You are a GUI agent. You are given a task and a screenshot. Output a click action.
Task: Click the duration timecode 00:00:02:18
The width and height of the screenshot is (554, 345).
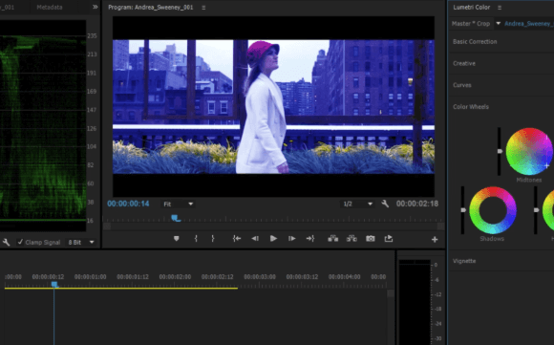(x=417, y=204)
